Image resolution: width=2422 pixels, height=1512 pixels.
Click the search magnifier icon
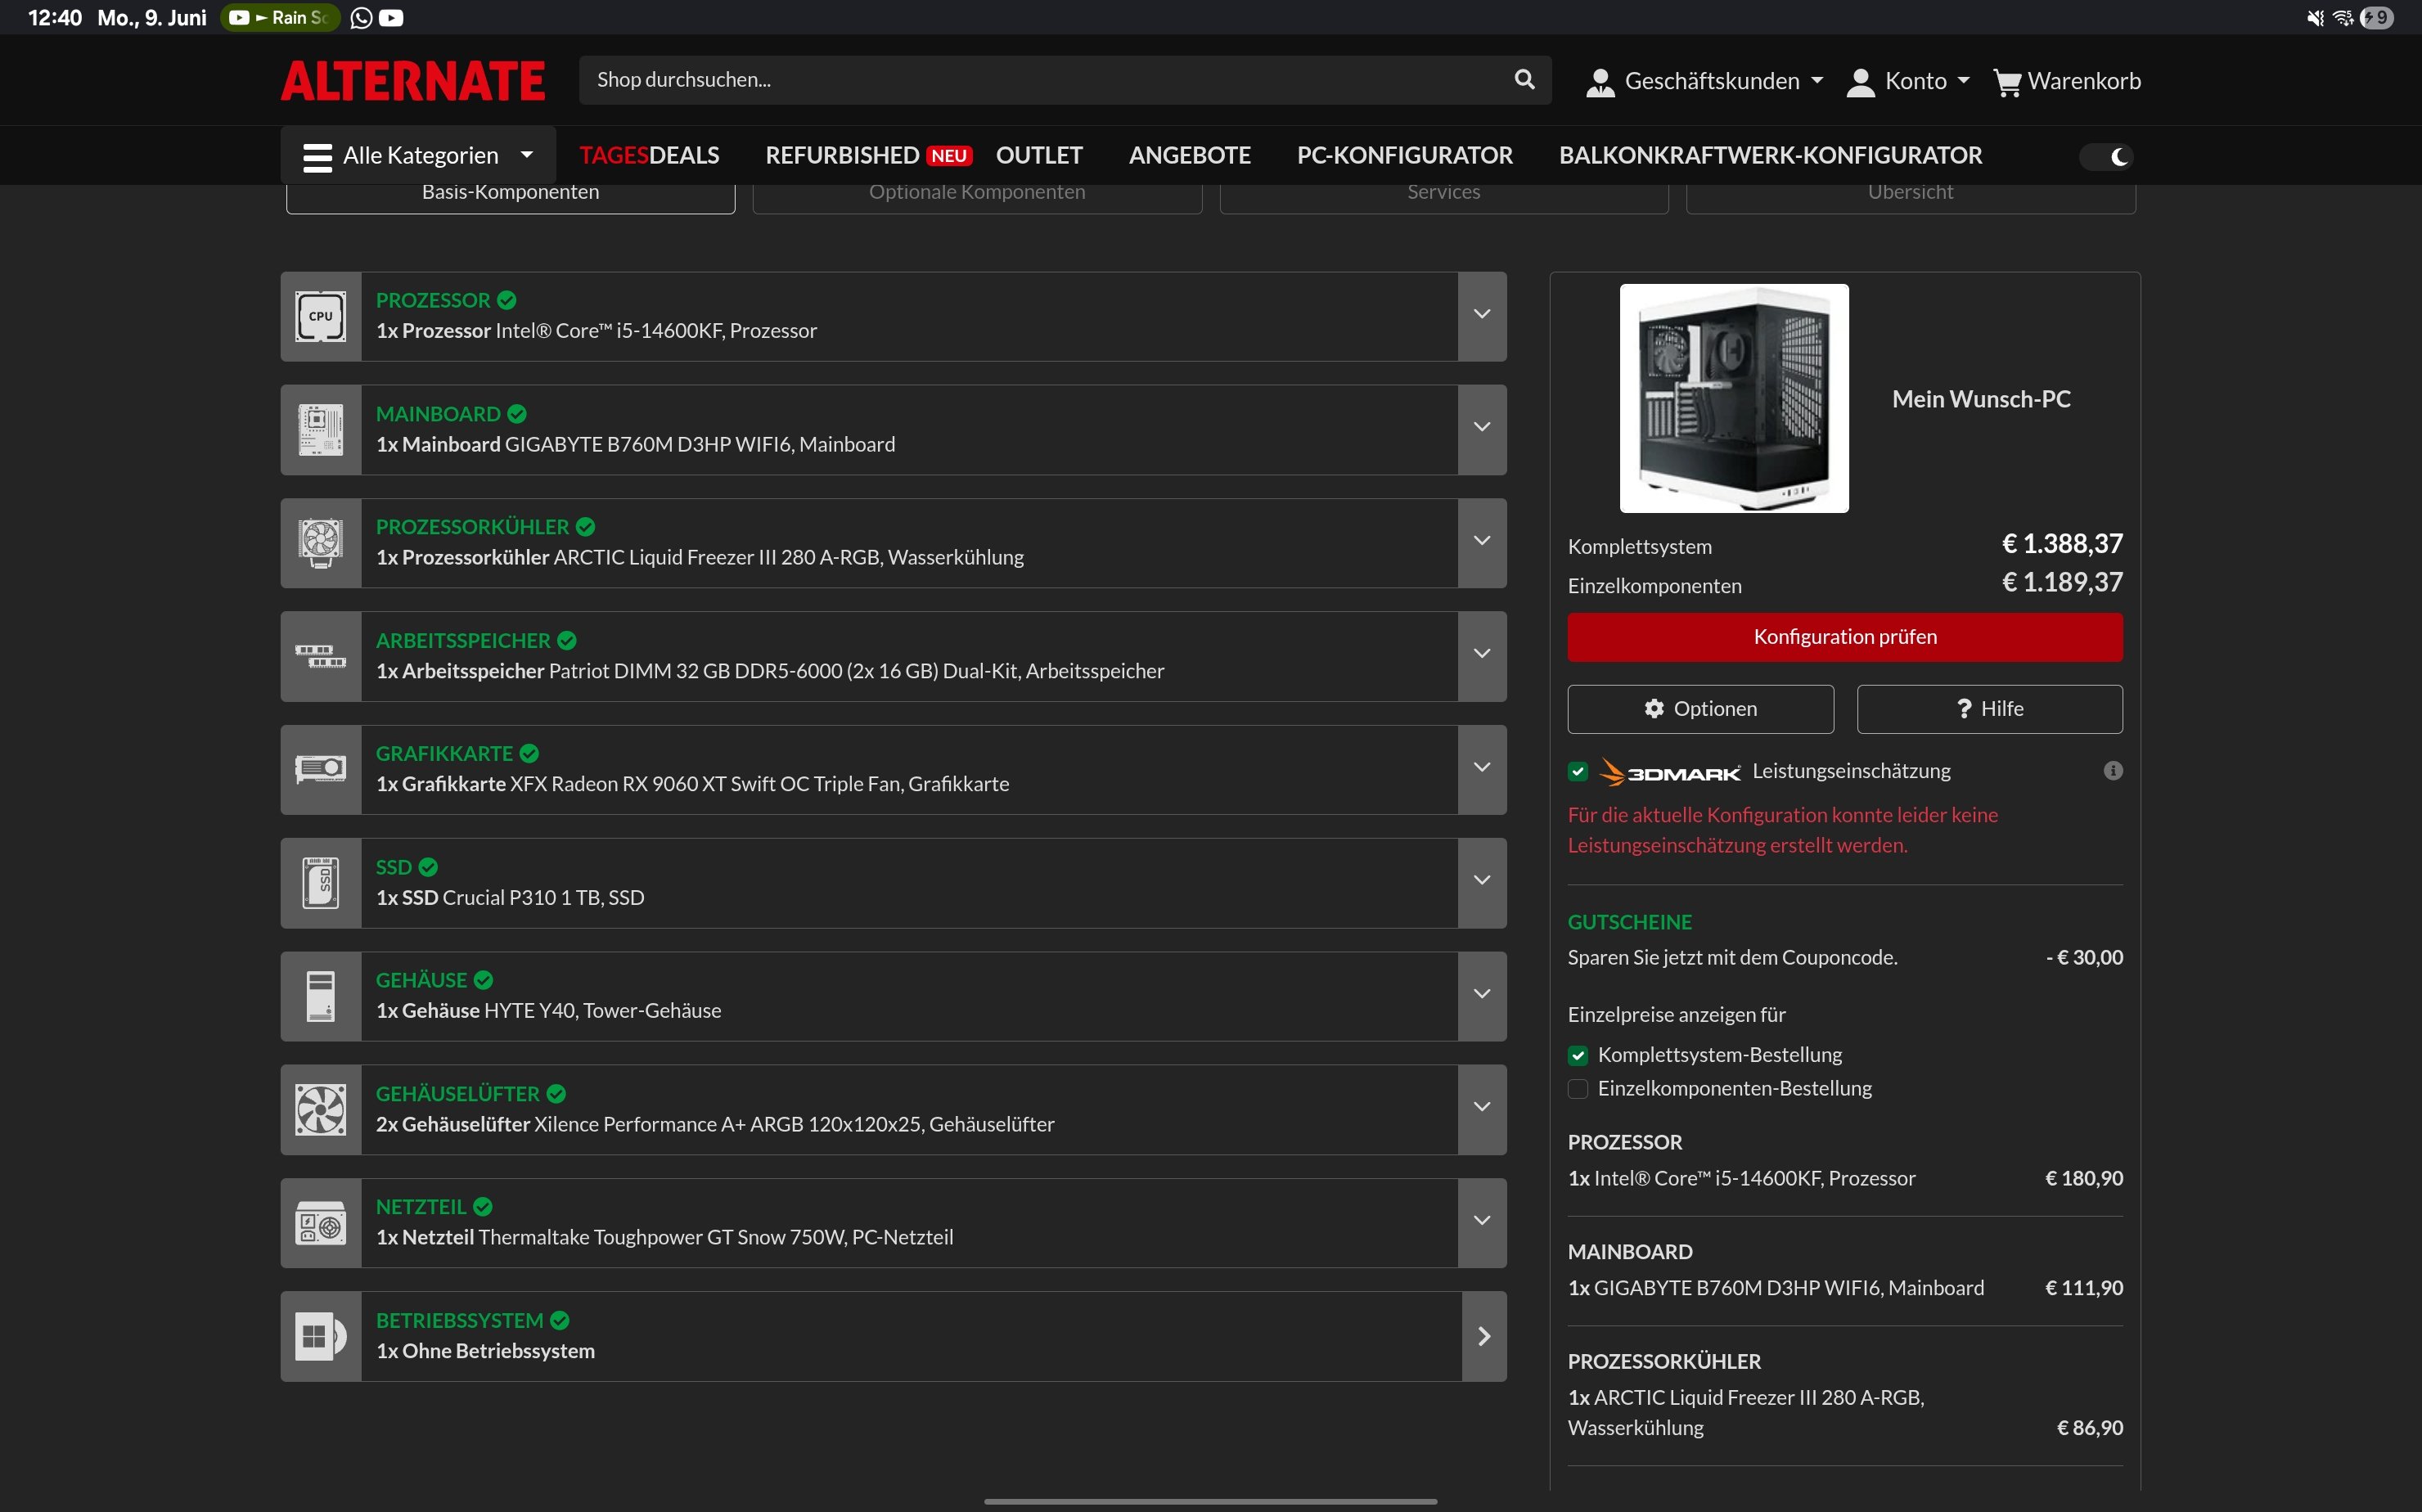tap(1524, 80)
